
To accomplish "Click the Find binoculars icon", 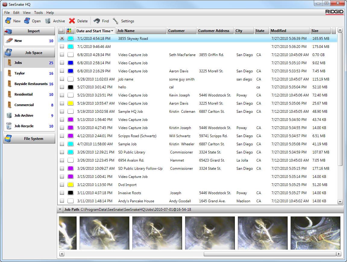I will pos(97,21).
